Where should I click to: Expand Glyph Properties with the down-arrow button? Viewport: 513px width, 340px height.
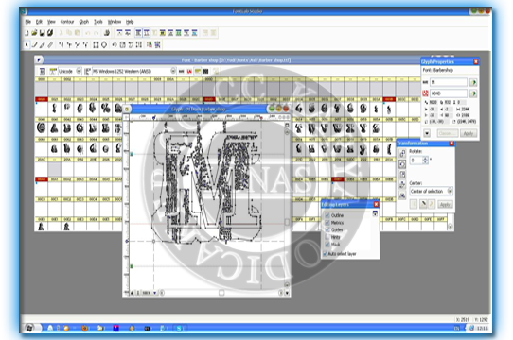(427, 133)
